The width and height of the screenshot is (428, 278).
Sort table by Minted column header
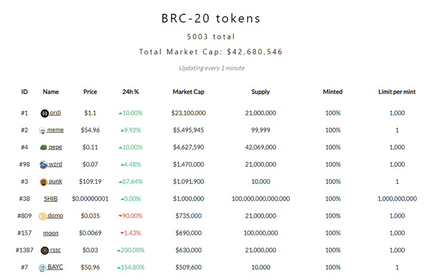pos(333,92)
